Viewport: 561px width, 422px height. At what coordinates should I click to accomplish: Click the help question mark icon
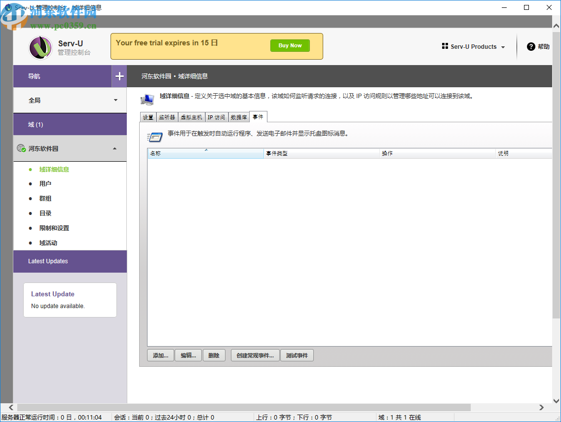(x=531, y=46)
